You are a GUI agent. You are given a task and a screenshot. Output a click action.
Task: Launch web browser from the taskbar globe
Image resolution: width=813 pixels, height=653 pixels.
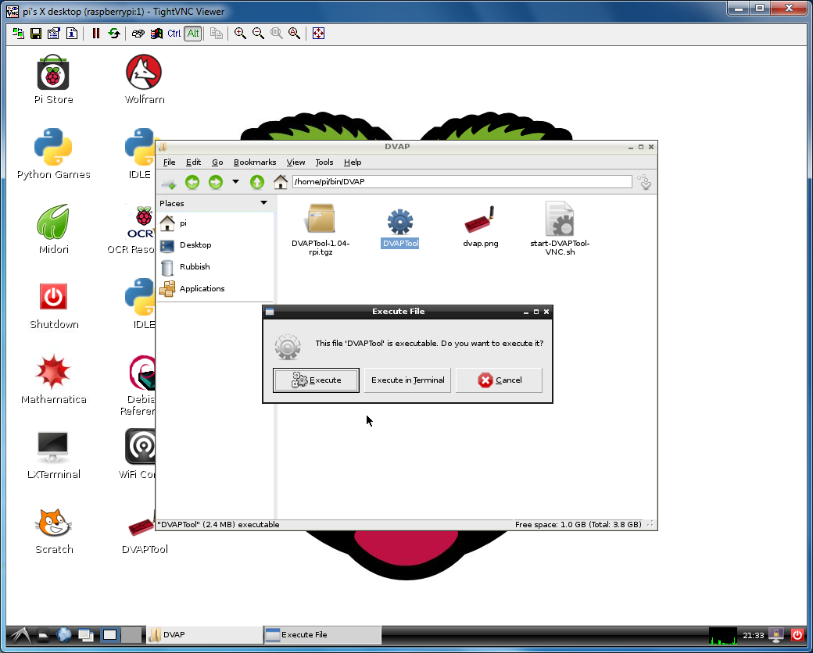tap(64, 635)
